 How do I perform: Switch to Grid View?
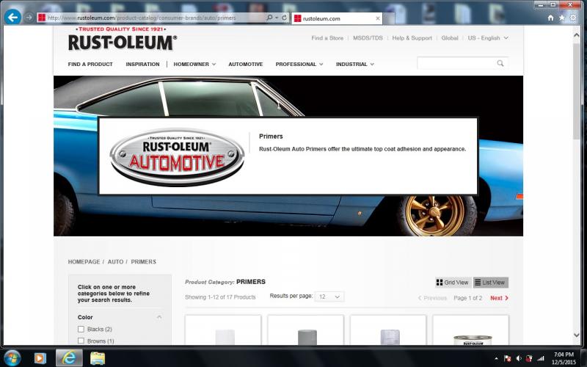point(453,283)
